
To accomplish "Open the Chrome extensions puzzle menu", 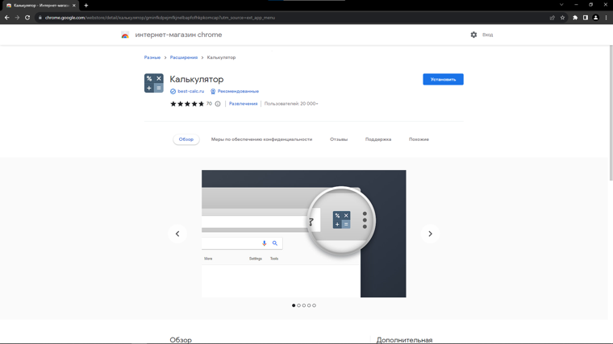I will click(575, 18).
